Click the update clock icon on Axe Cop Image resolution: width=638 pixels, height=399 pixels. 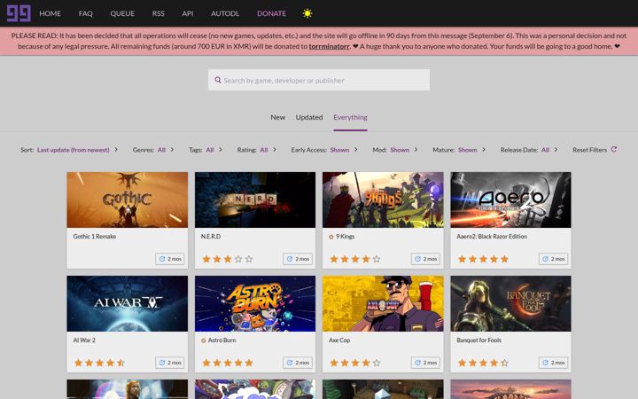click(417, 363)
